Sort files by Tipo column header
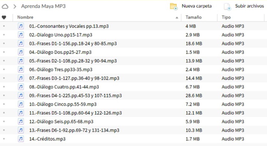The width and height of the screenshot is (267, 146). tap(226, 17)
